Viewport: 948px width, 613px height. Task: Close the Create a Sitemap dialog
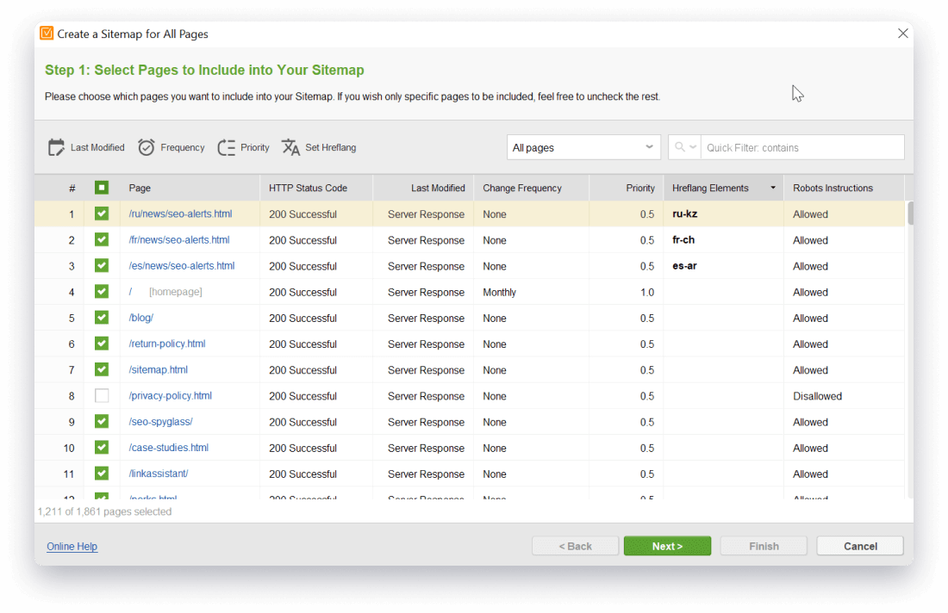click(x=902, y=34)
